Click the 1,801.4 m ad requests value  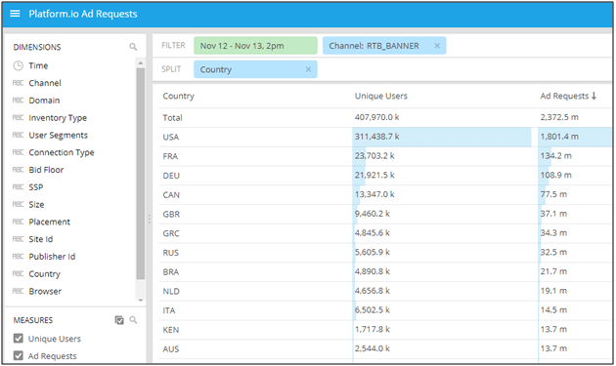click(x=559, y=137)
